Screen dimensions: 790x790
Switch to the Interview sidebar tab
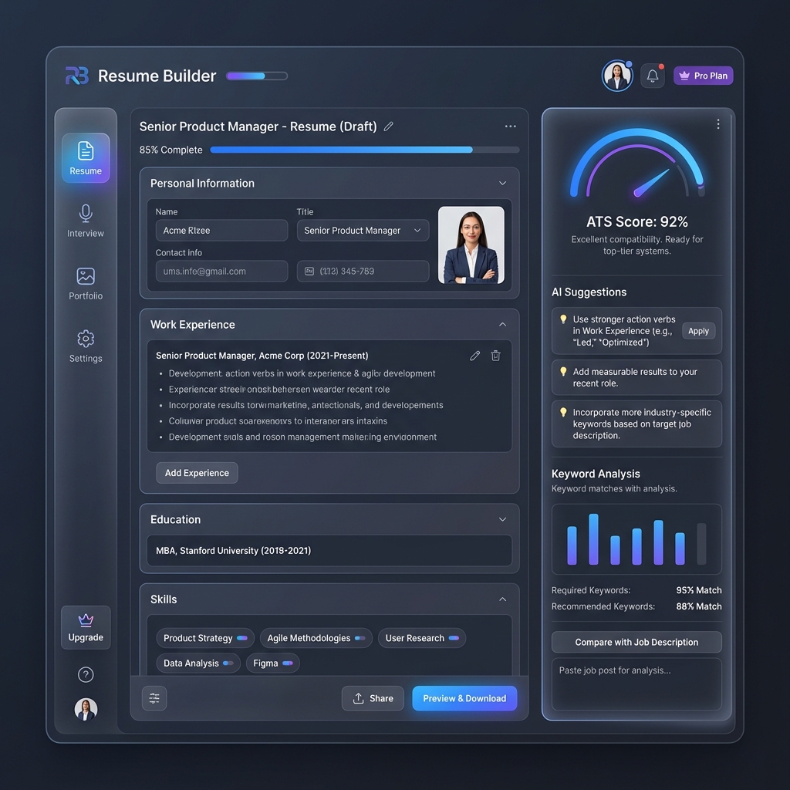86,221
